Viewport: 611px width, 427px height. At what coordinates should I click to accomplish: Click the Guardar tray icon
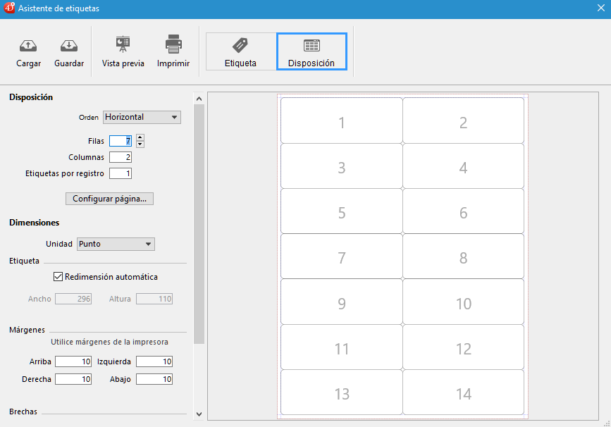(x=69, y=47)
